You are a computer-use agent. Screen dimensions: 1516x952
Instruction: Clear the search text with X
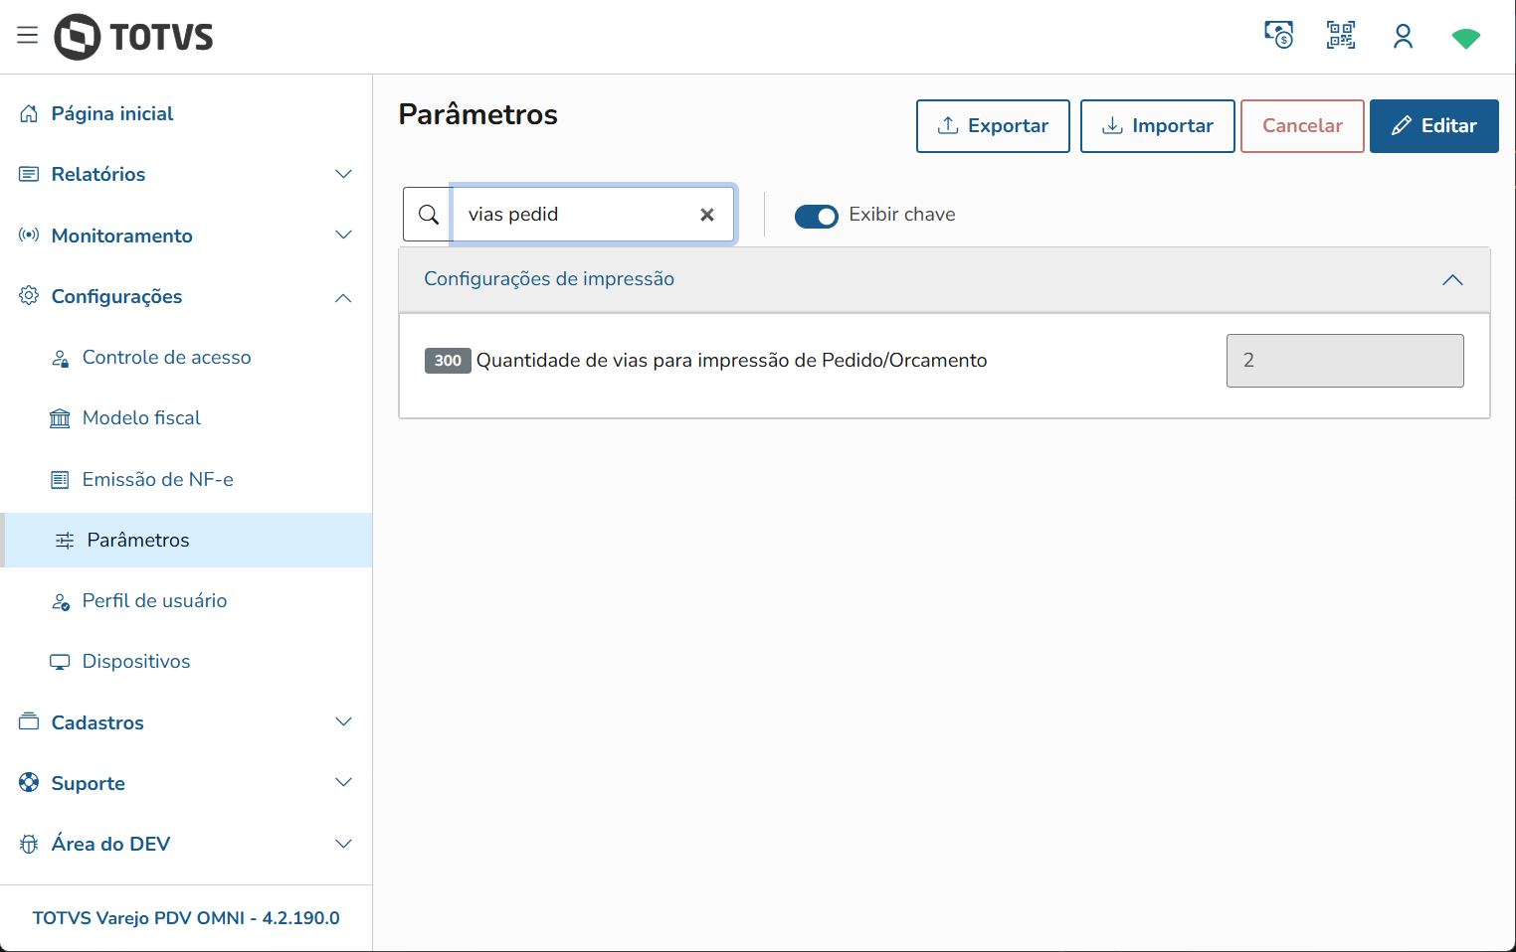pyautogui.click(x=707, y=215)
